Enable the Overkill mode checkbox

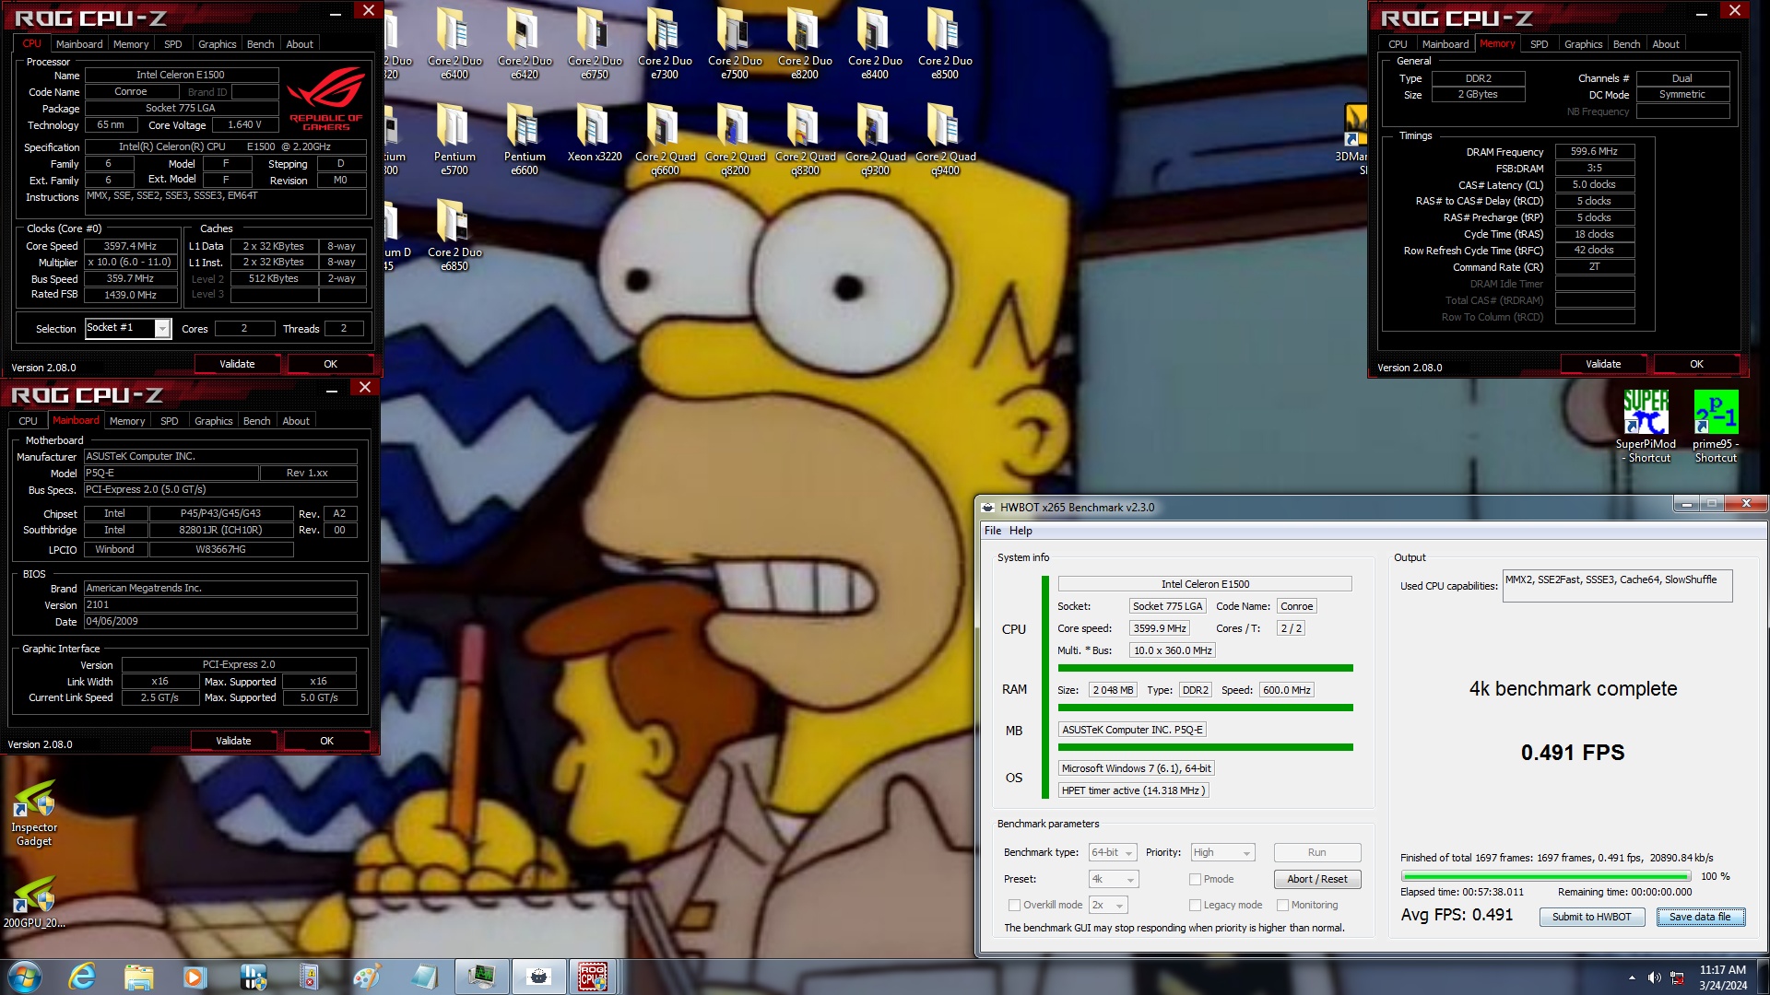[x=1014, y=905]
